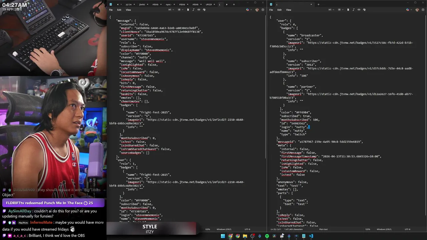Click UTF-8 in right Notepad status bar
This screenshot has width=427, height=240.
pos(407,229)
